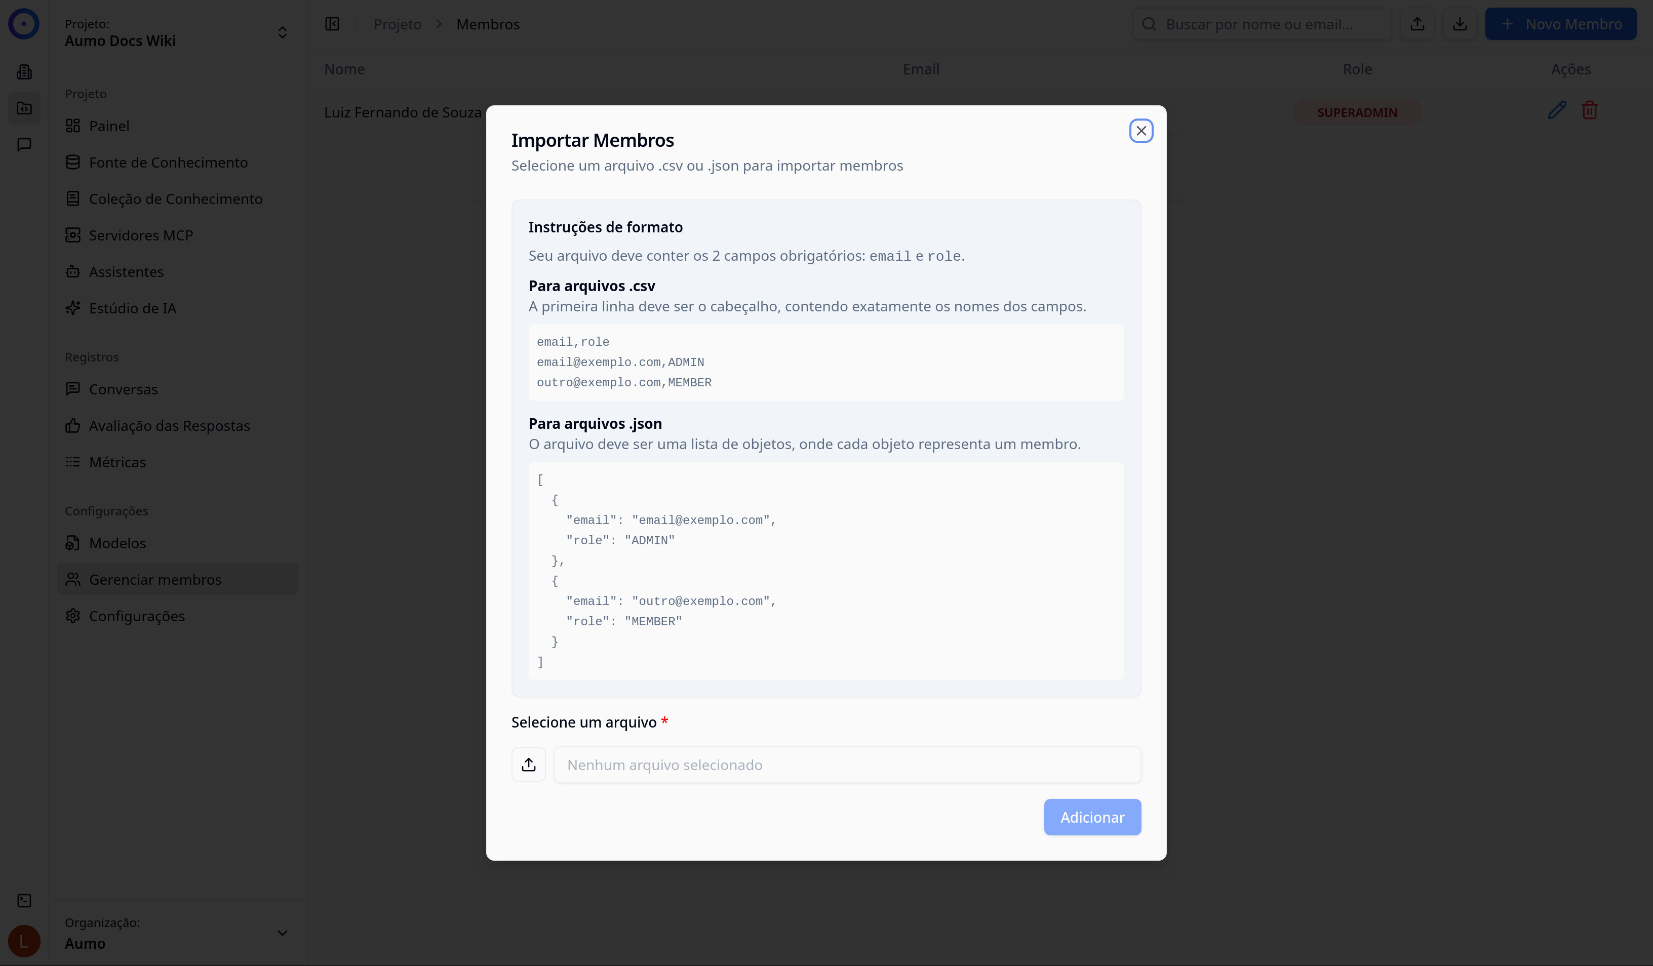Expand the Aumo organization selector
Image resolution: width=1653 pixels, height=966 pixels.
282,933
